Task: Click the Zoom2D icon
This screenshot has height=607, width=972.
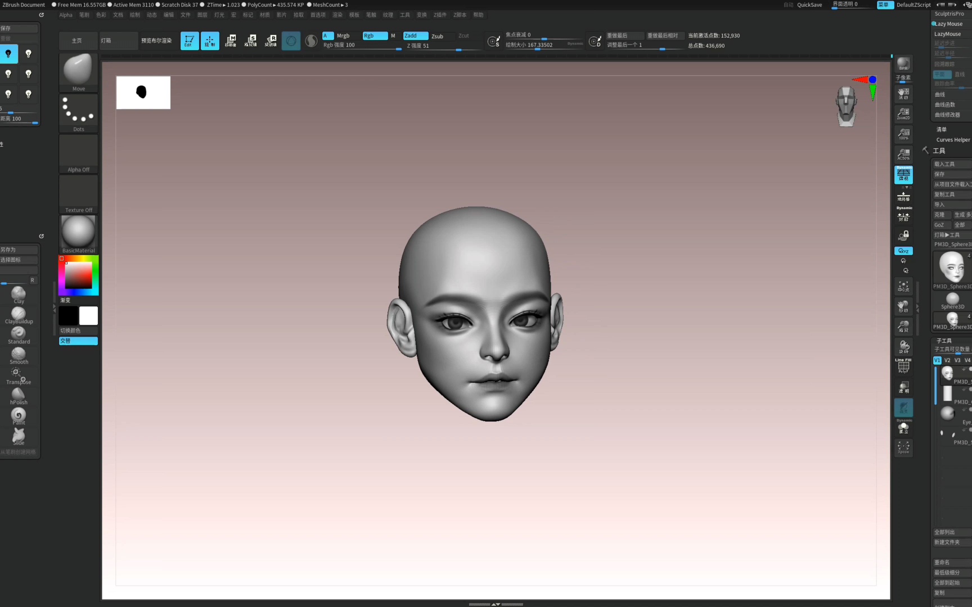Action: coord(903,114)
